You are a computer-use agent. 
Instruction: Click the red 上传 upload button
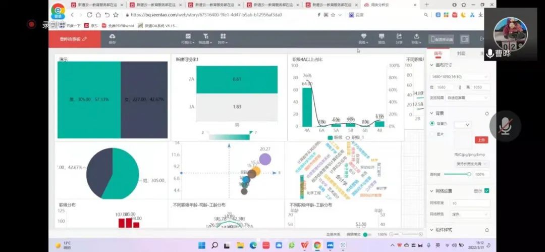pyautogui.click(x=481, y=140)
